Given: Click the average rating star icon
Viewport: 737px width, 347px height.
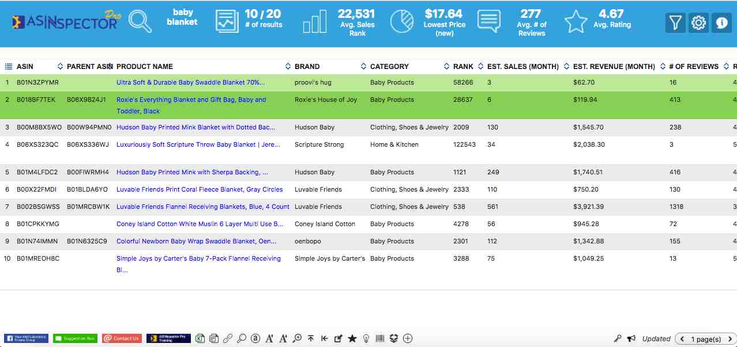Looking at the screenshot, I should pyautogui.click(x=576, y=22).
